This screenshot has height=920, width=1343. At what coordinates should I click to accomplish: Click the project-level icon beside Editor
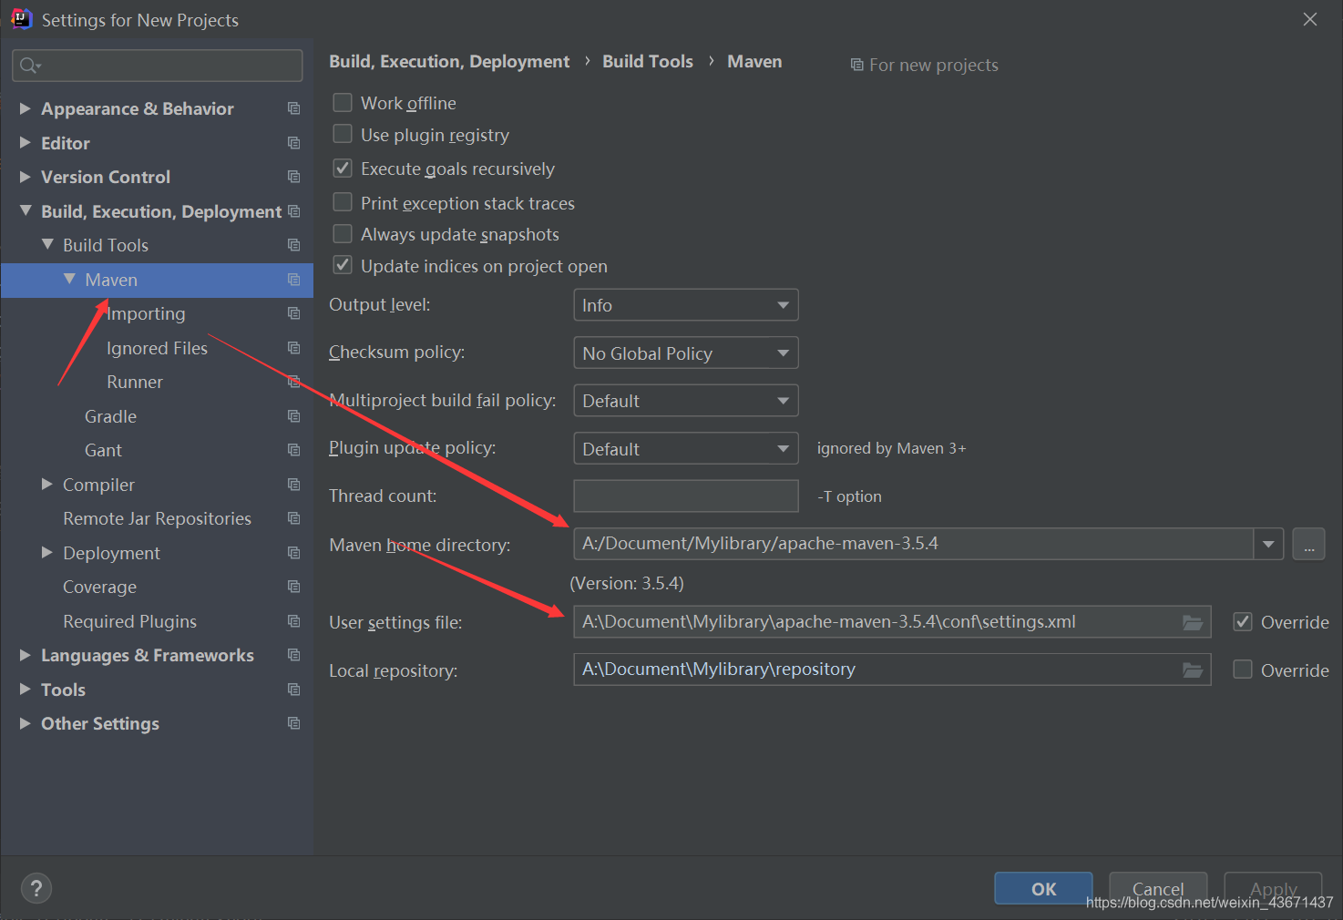293,143
